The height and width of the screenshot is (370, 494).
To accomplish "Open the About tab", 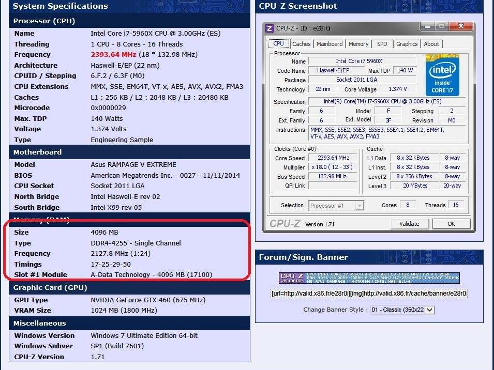I will click(x=431, y=44).
